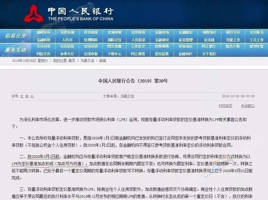268x200 pixels.
Task: Open the 金融市场 menu item
Action: click(162, 32)
